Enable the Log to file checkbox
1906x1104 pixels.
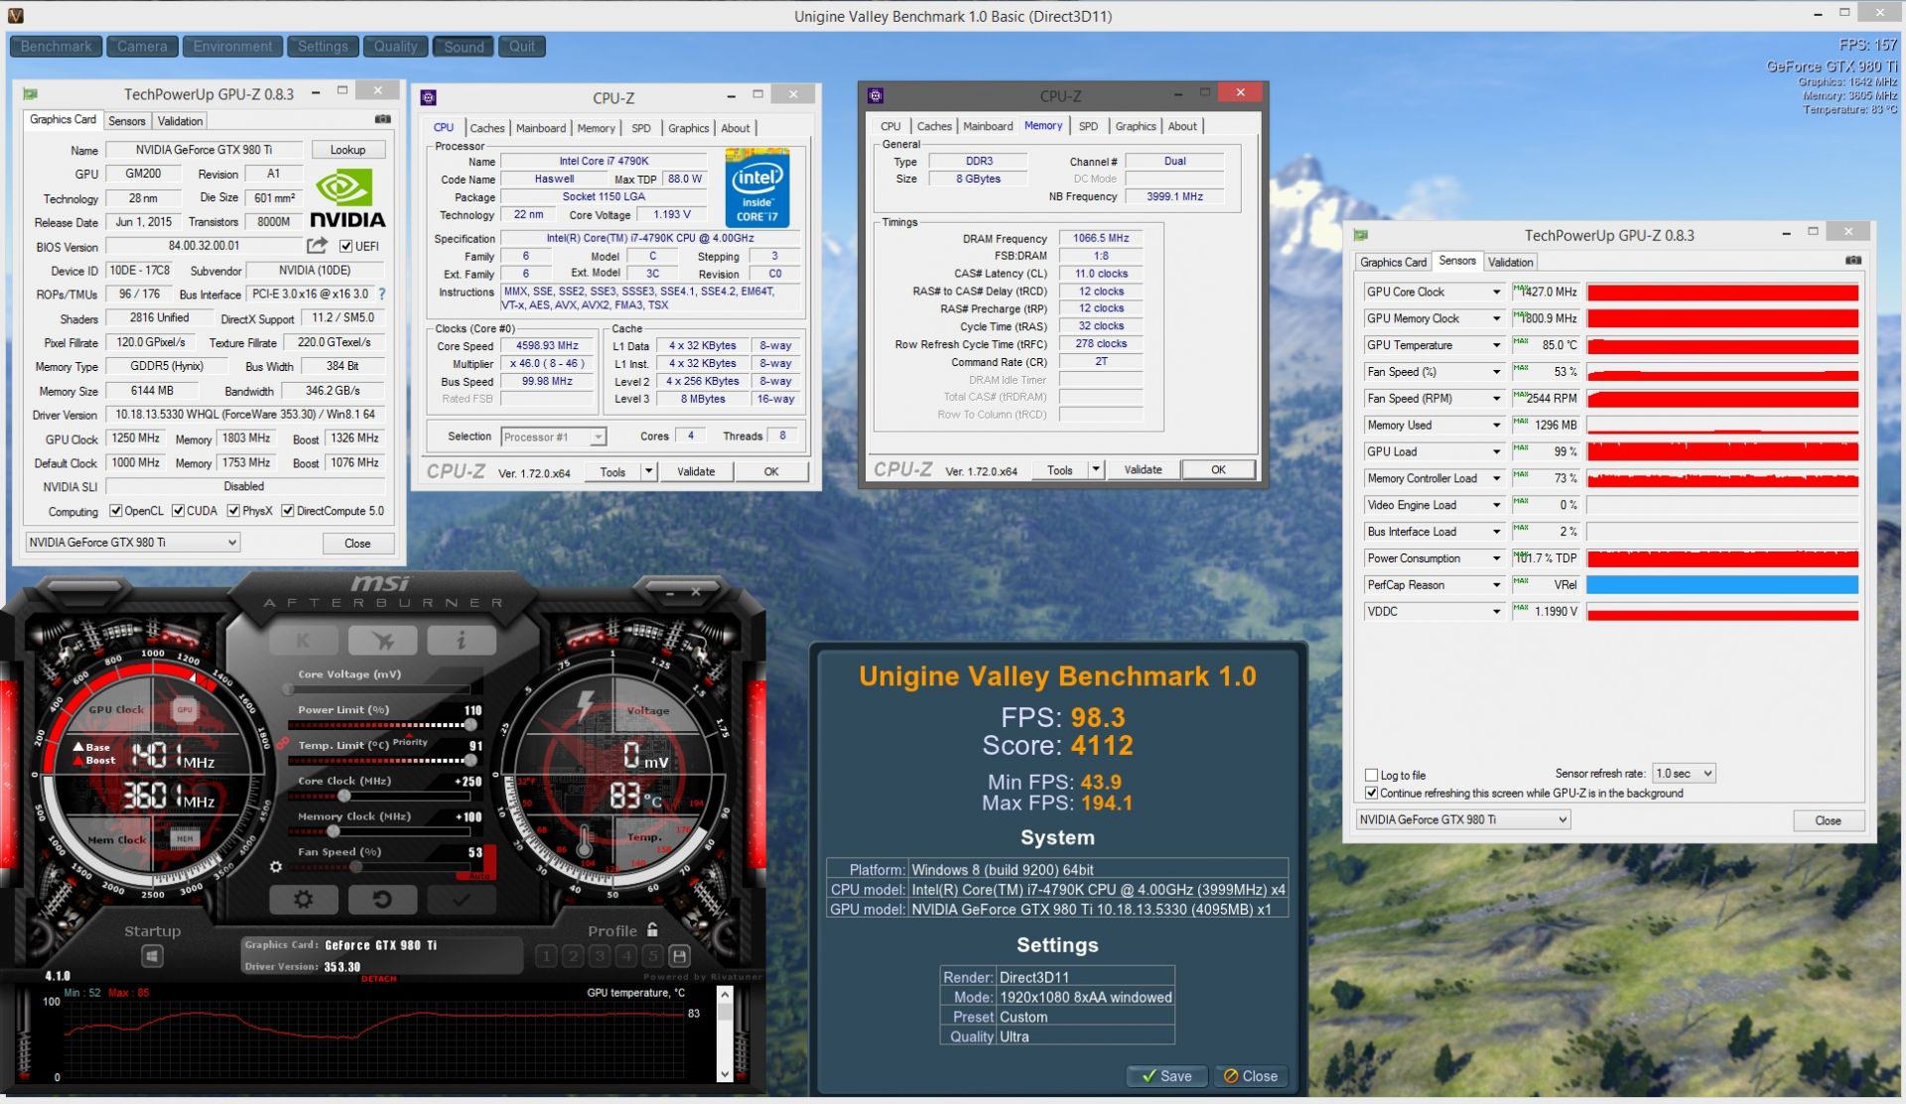pos(1371,775)
